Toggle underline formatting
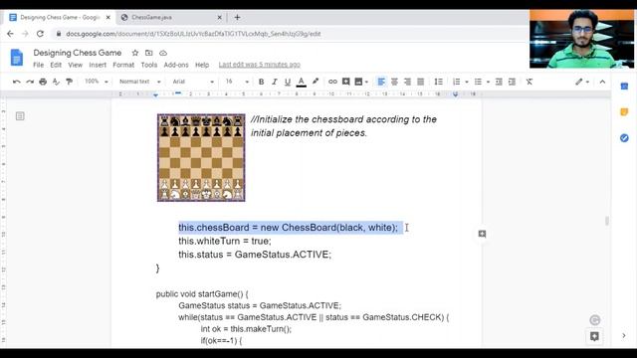The image size is (637, 358). point(288,82)
